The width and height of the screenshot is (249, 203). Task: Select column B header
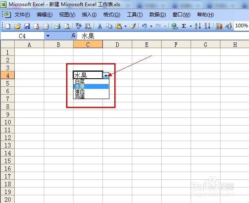[x=58, y=44]
